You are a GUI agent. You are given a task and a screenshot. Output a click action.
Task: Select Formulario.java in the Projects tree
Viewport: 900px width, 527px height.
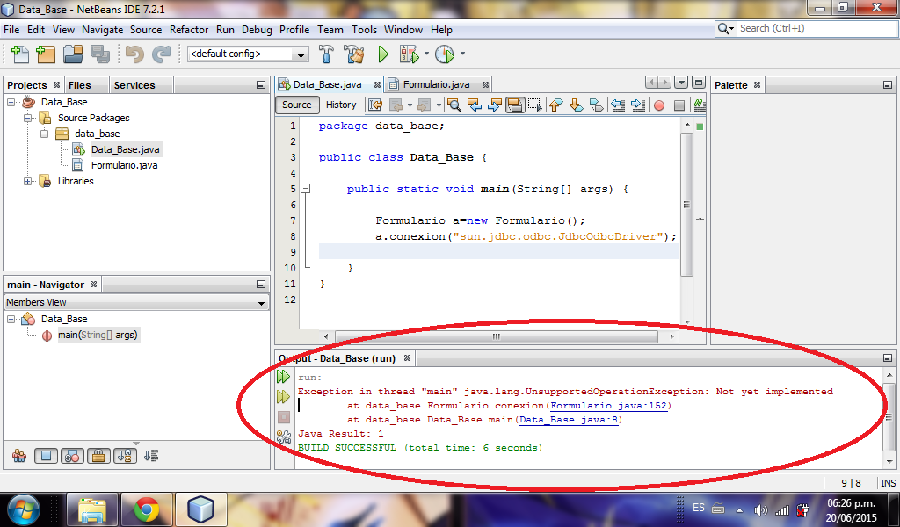125,165
